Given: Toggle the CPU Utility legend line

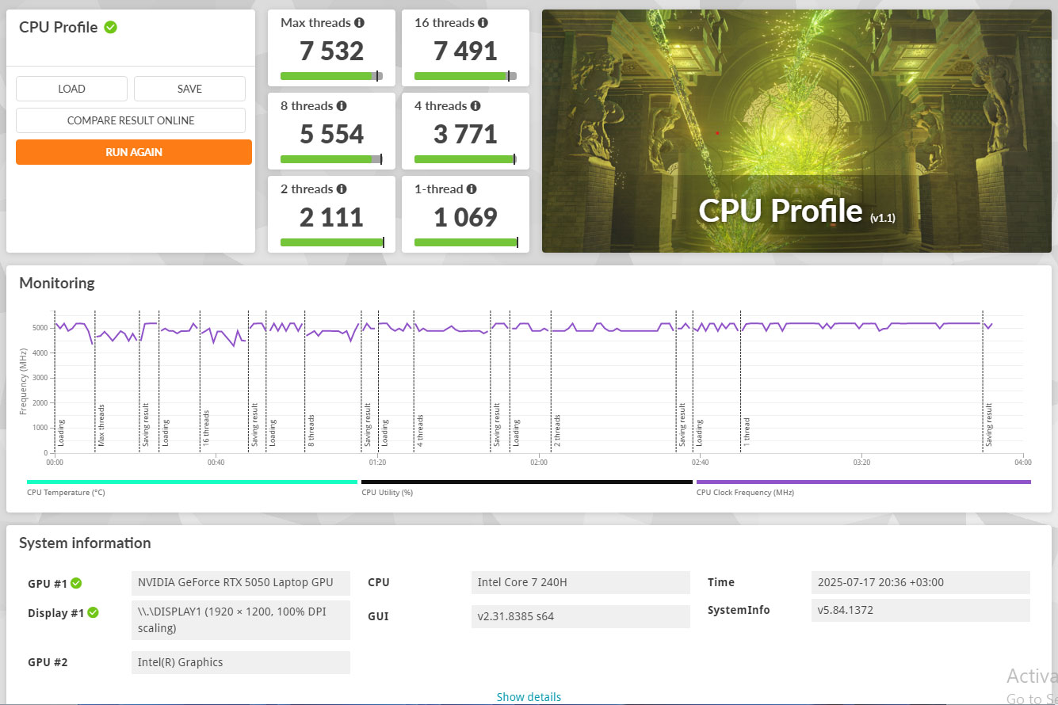Looking at the screenshot, I should pos(527,482).
